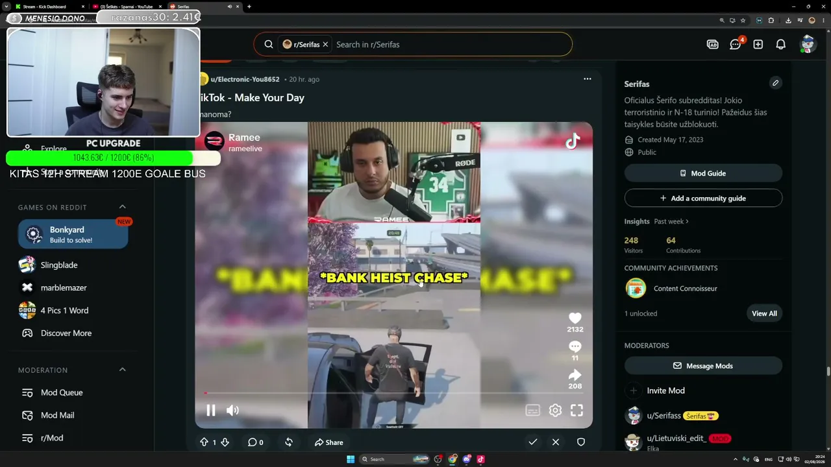This screenshot has width=831, height=467.
Task: Click the search magnifier icon
Action: [x=268, y=44]
